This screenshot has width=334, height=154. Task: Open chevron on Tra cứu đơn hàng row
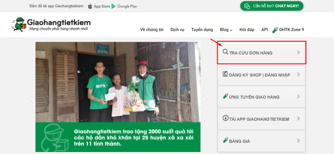(x=298, y=52)
